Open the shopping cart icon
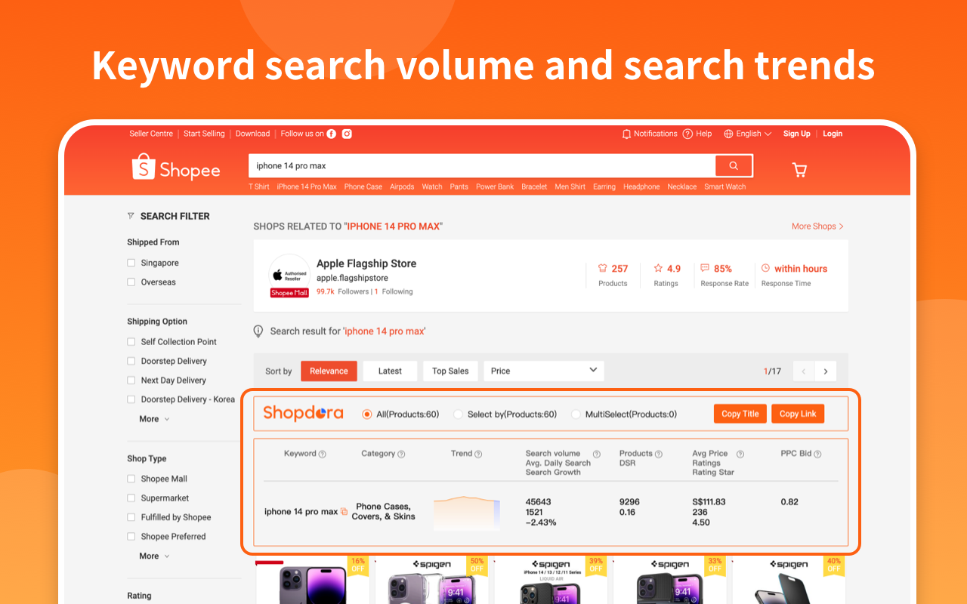 tap(799, 170)
